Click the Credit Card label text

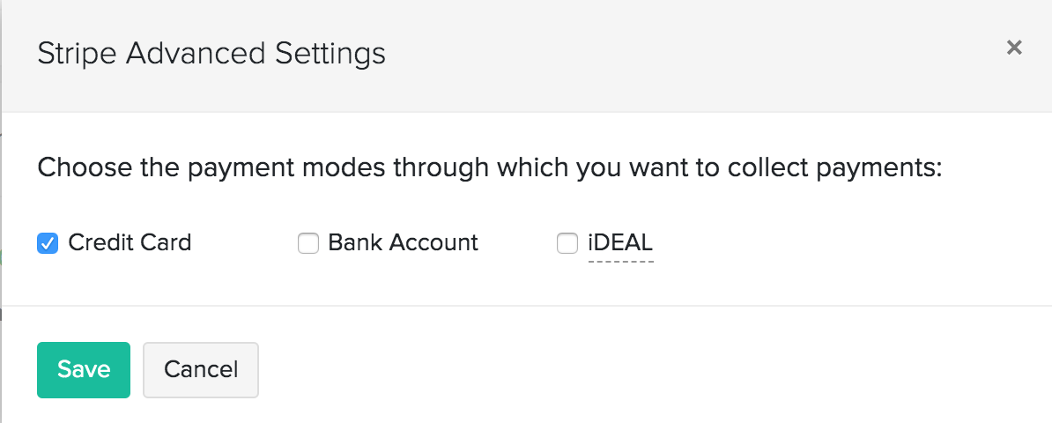[x=130, y=242]
